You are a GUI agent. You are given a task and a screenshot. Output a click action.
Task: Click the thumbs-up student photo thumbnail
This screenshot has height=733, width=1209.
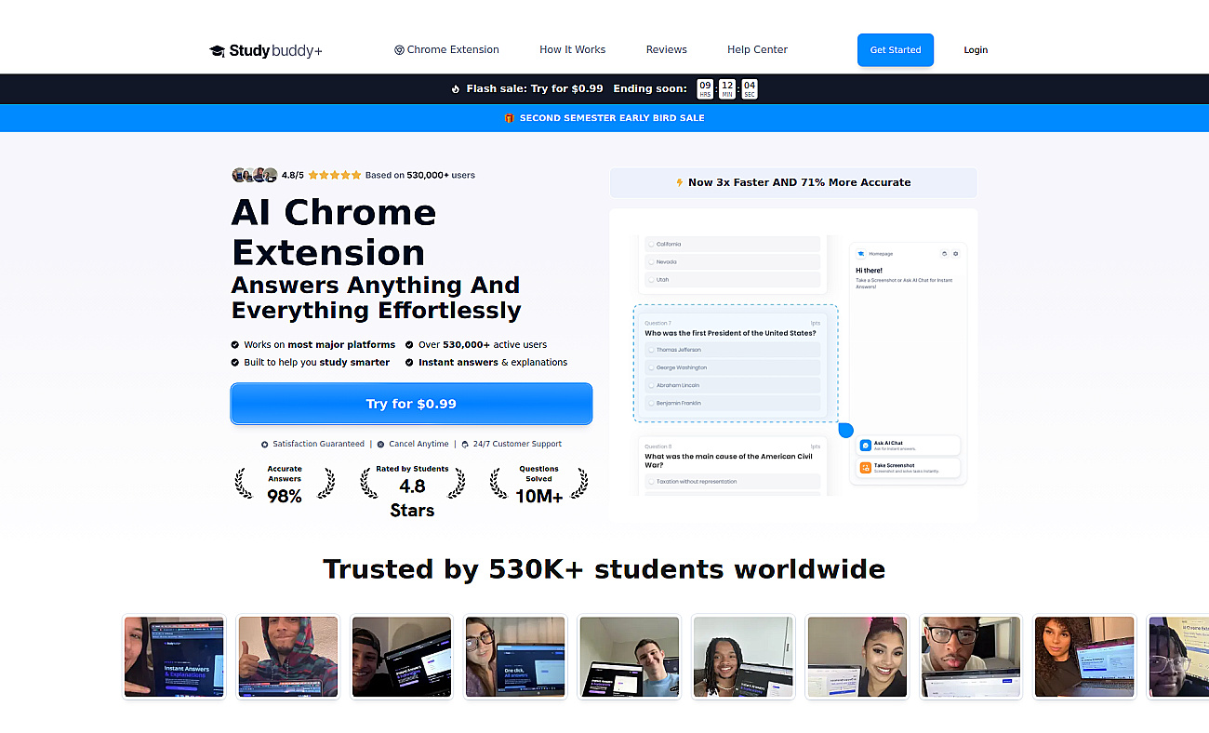pos(288,657)
